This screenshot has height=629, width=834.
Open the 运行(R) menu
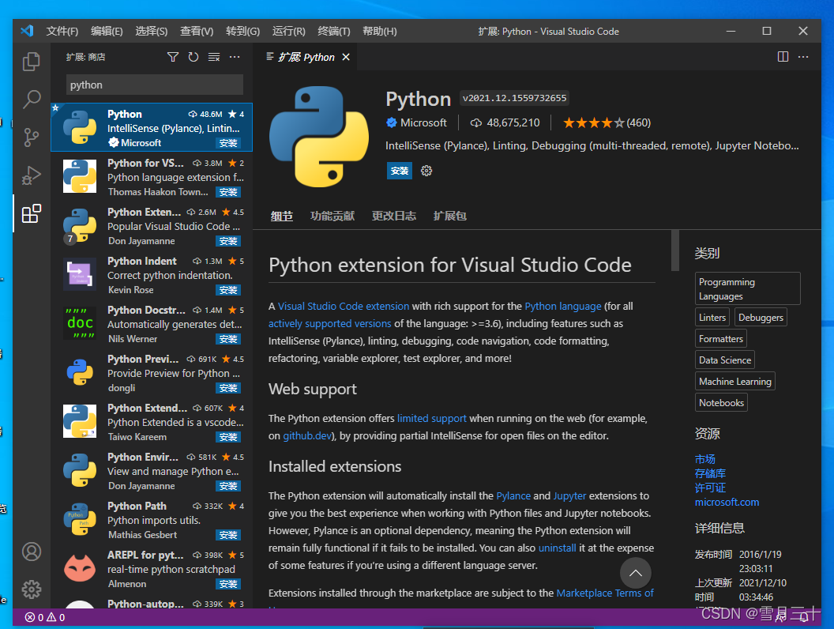click(x=289, y=31)
